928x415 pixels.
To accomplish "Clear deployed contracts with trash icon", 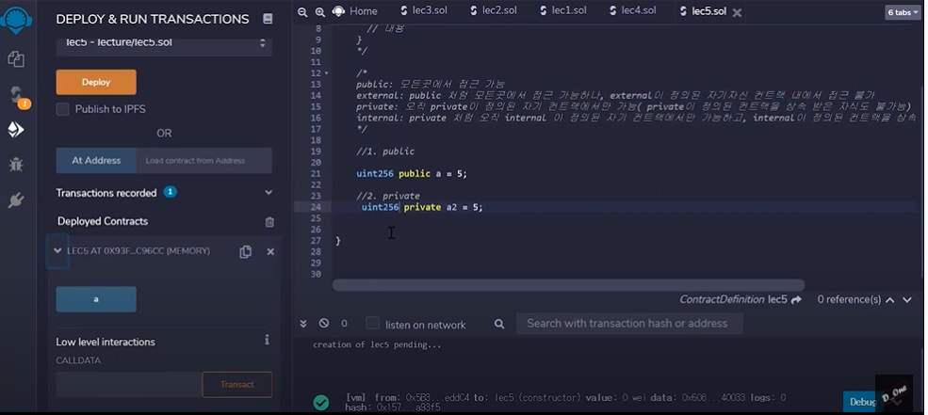I will pyautogui.click(x=269, y=222).
